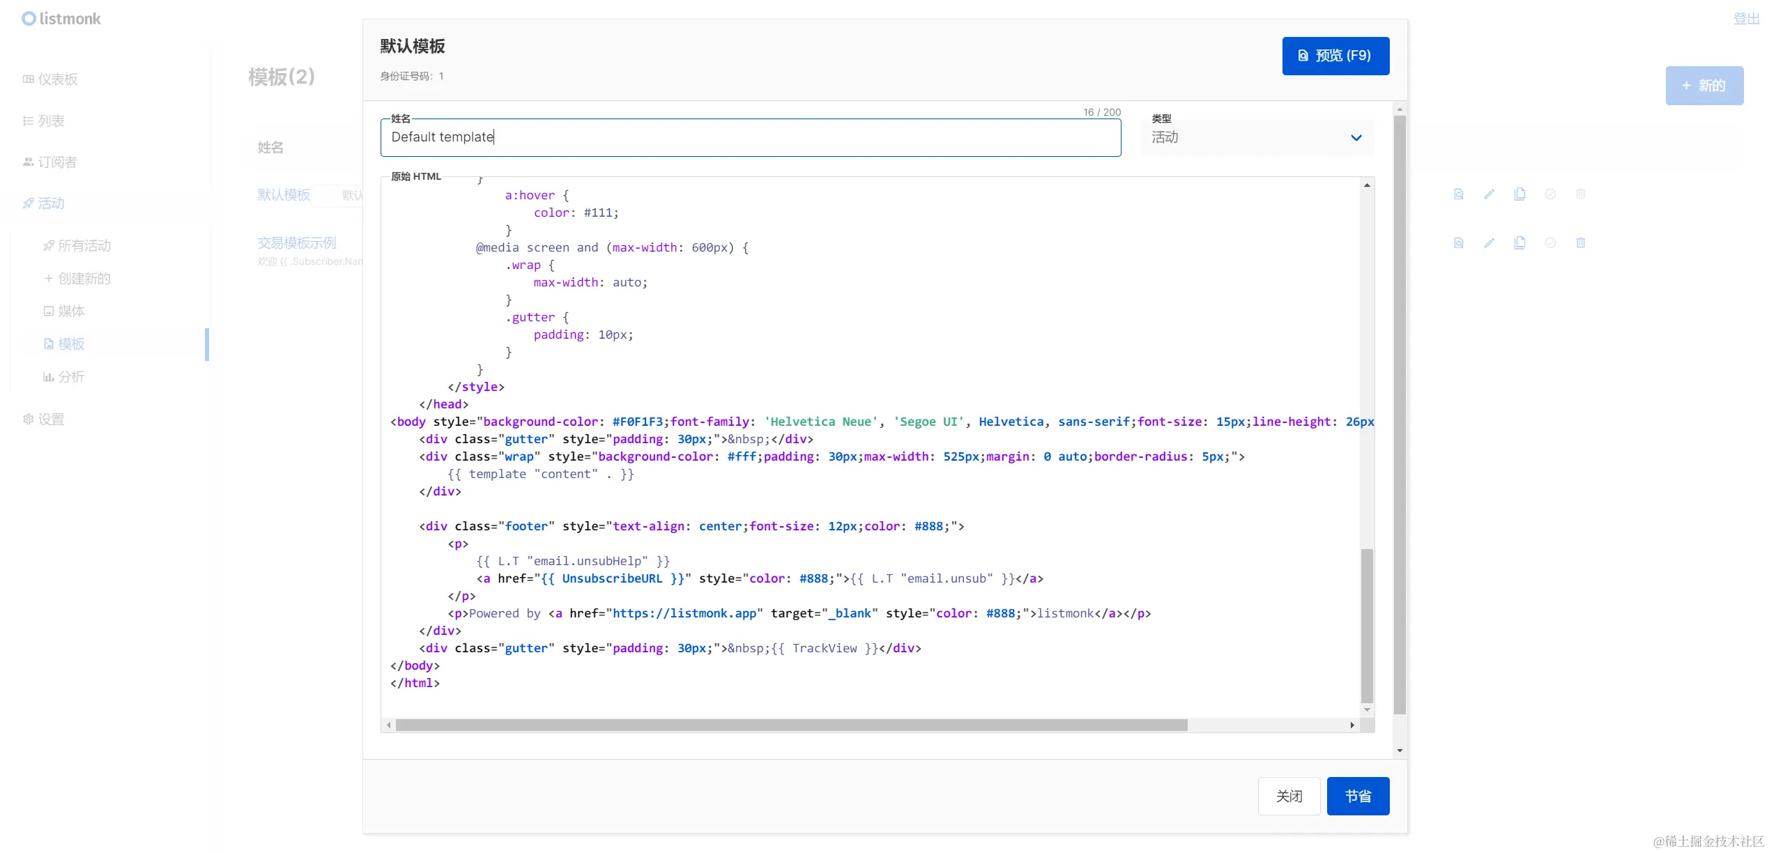Click the clone icon for 默认模板 row
This screenshot has width=1769, height=853.
[1519, 194]
